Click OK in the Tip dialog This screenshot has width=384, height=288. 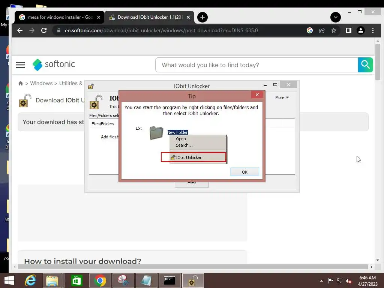pyautogui.click(x=244, y=172)
